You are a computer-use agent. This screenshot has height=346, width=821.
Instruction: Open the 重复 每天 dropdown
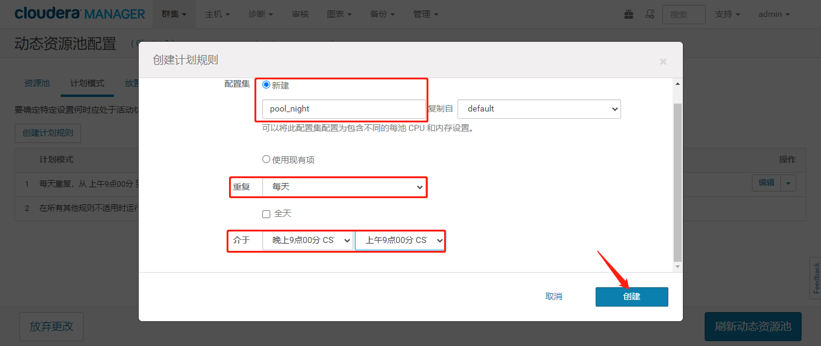point(344,187)
